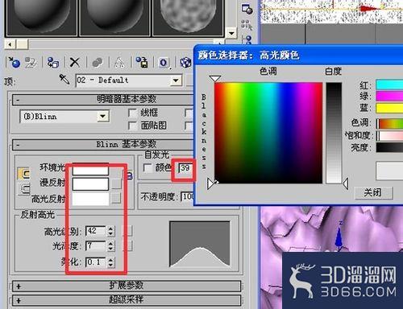Image resolution: width=403 pixels, height=309 pixels.
Task: Click the Put to Library icon
Action: (142, 62)
